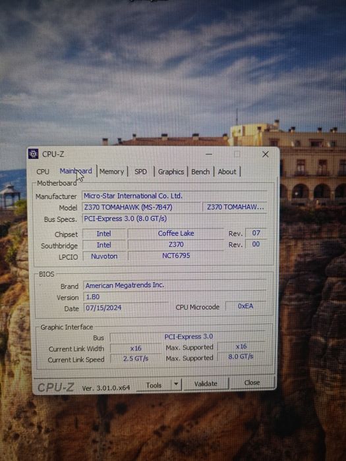Switch to the CPU tab
Viewport: 346px width, 461px height.
click(x=43, y=171)
